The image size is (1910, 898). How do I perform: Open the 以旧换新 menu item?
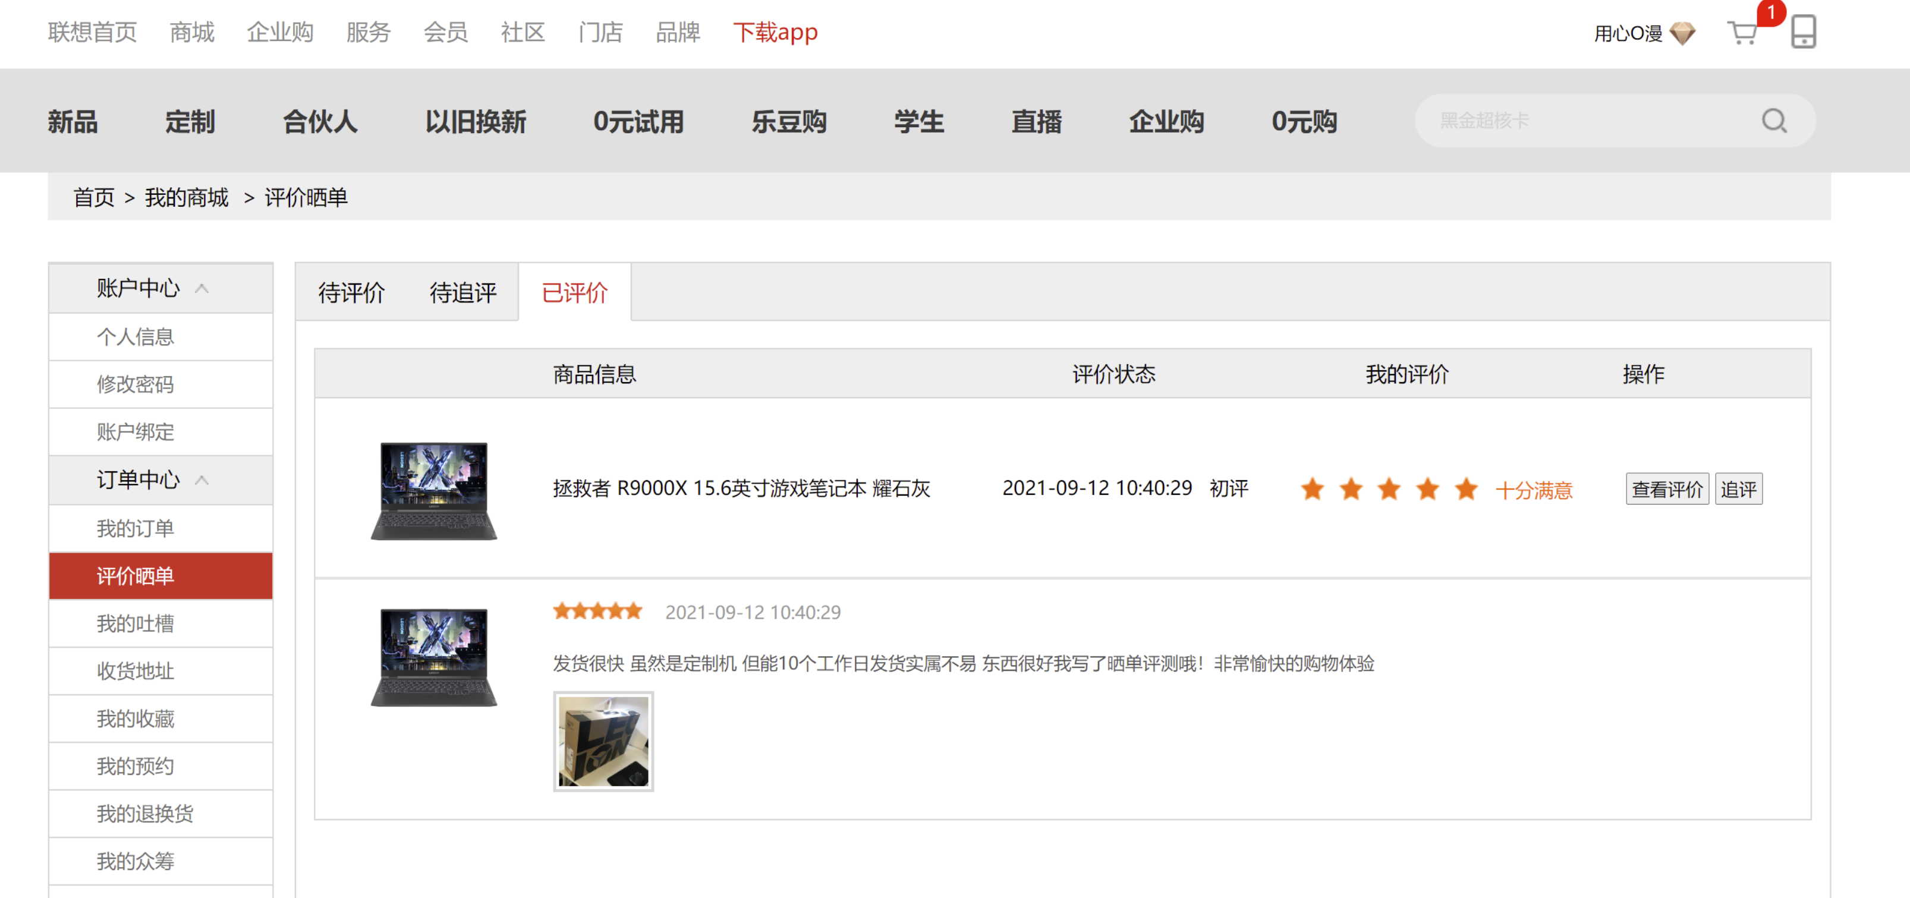pos(476,121)
